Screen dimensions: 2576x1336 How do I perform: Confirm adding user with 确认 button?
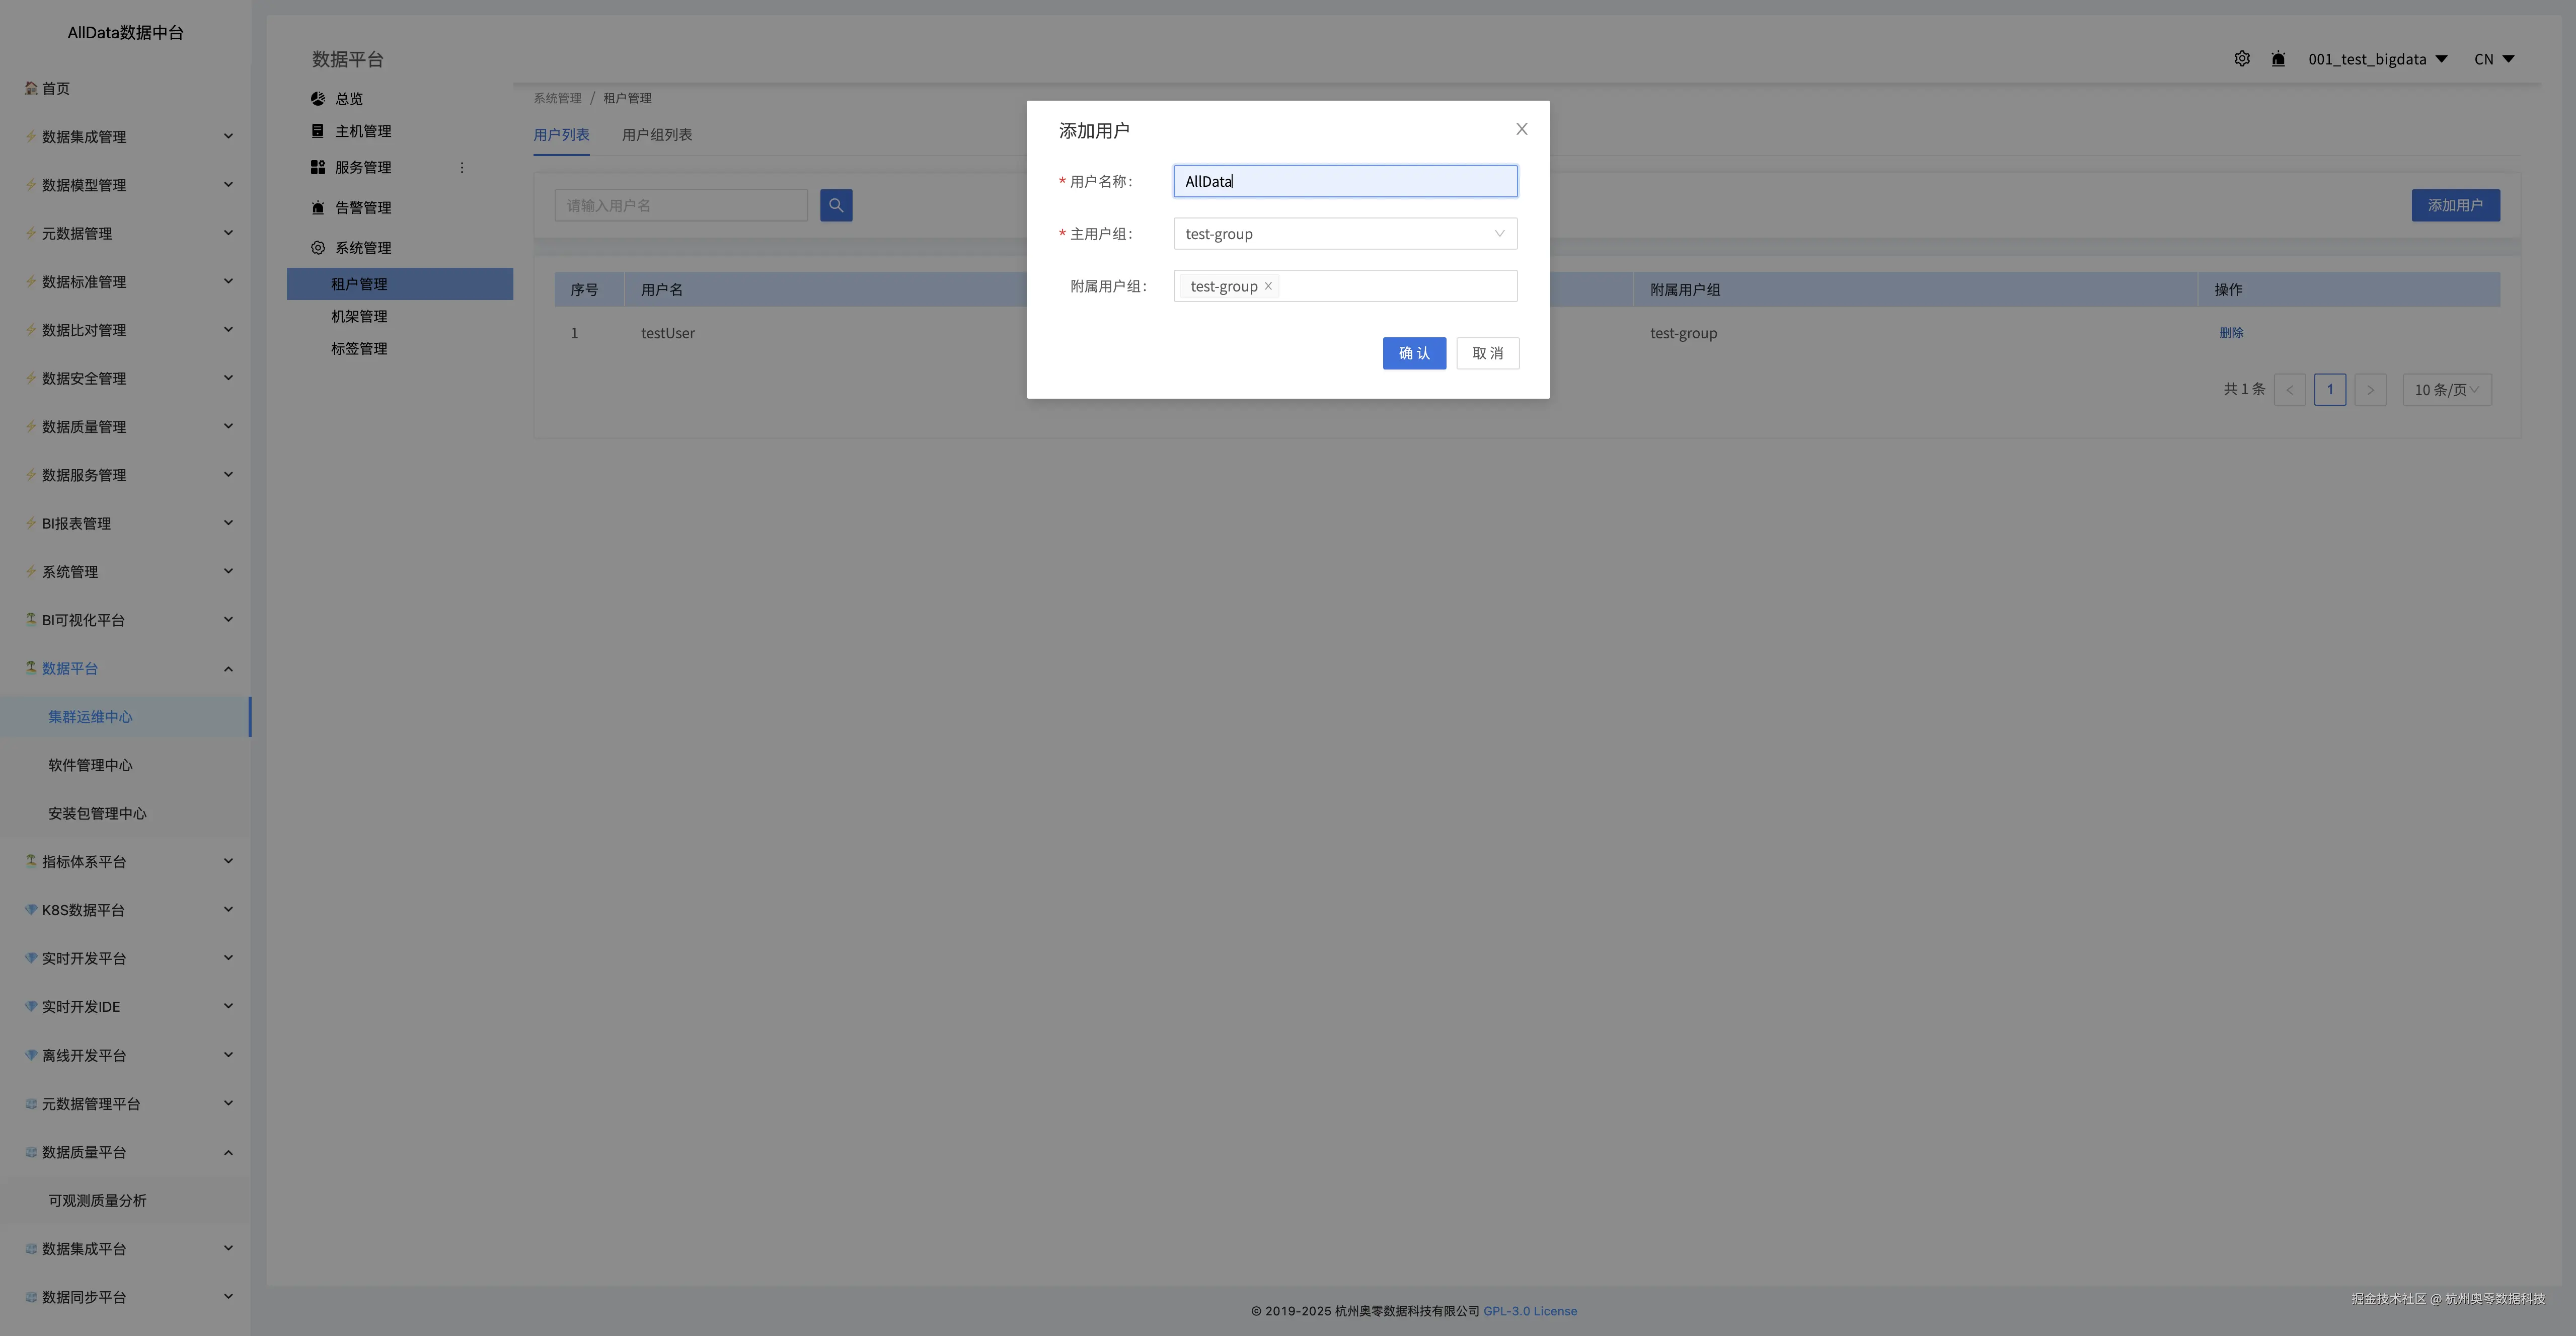click(x=1413, y=353)
